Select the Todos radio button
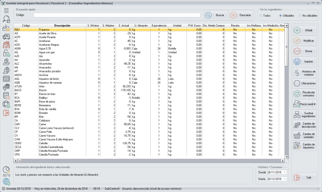 260,16
